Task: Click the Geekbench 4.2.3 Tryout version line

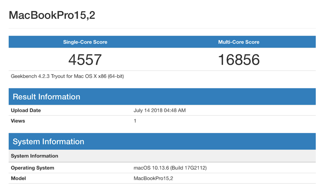Action: (67, 76)
